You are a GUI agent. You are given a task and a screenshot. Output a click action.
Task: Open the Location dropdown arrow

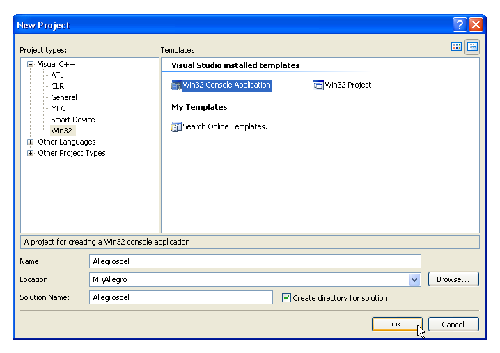coord(414,280)
